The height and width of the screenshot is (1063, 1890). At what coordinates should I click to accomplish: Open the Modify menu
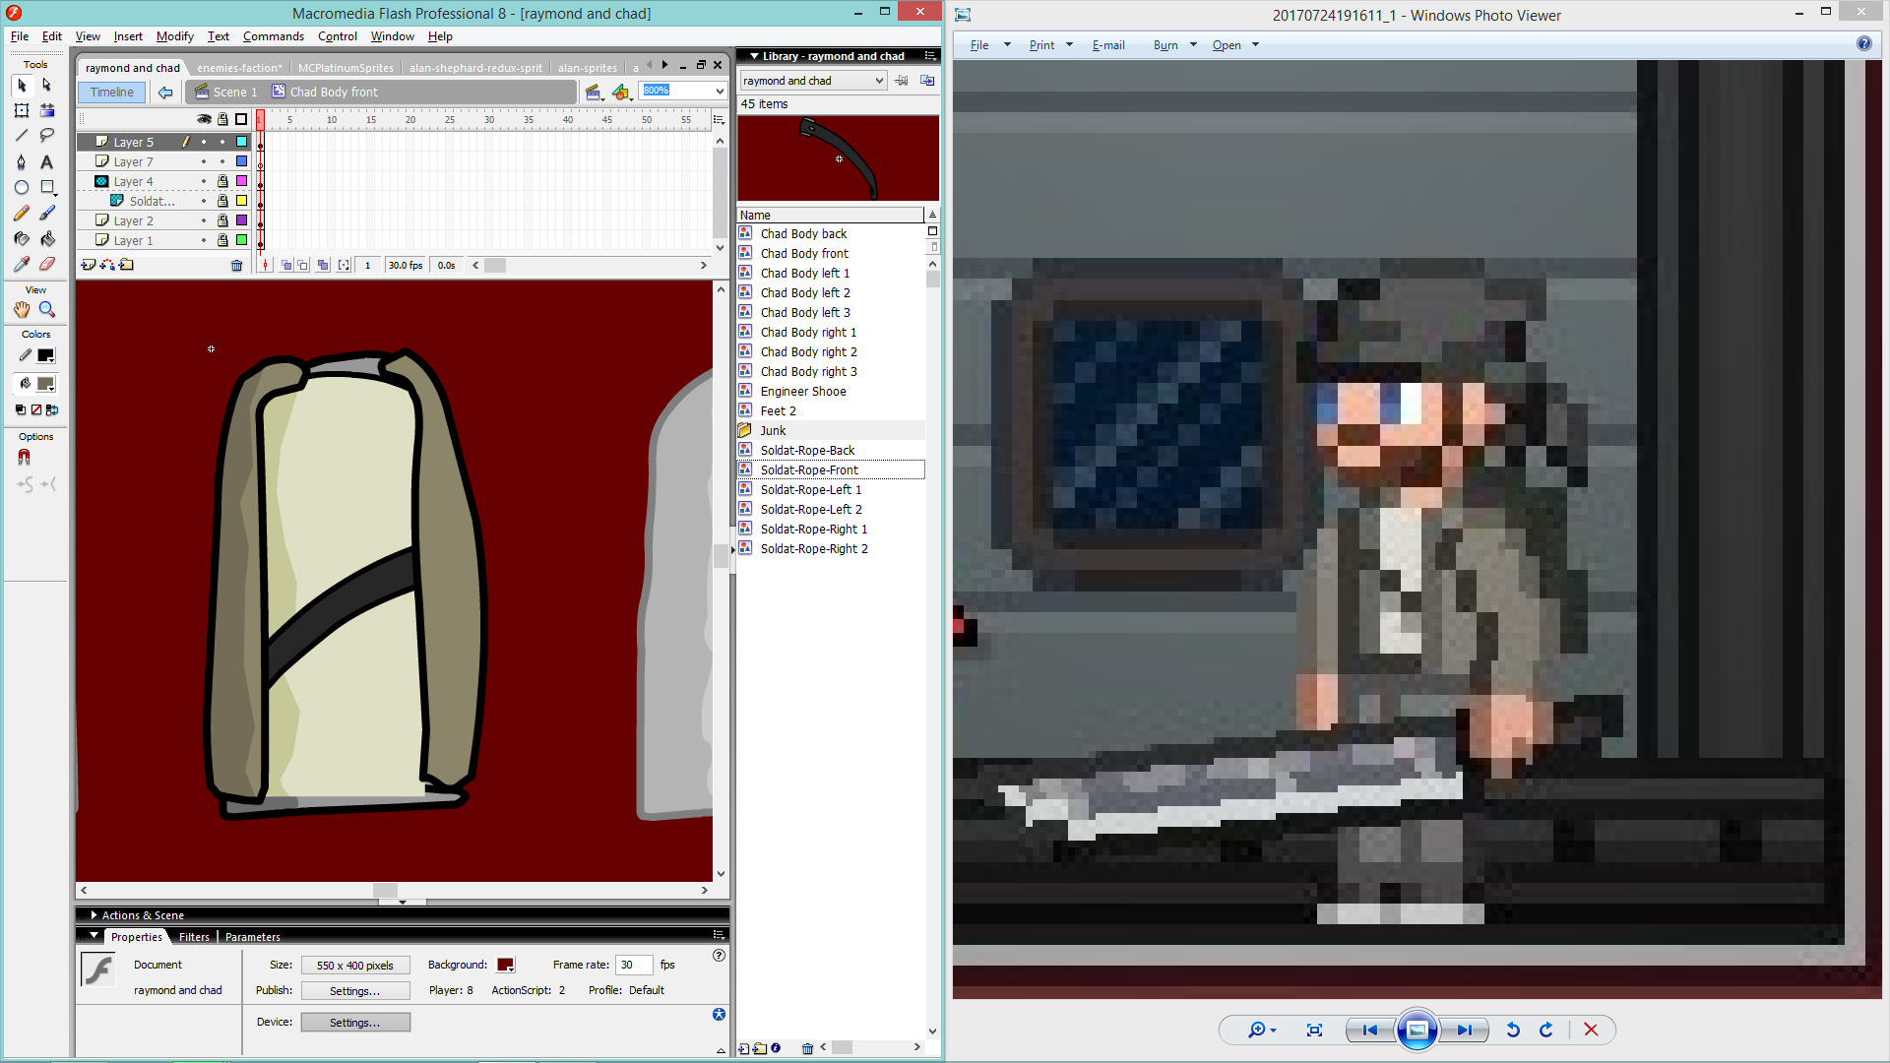(x=174, y=36)
